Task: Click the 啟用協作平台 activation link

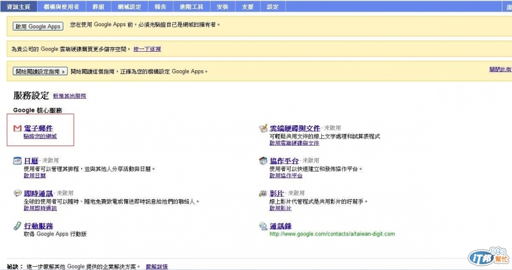Action: click(286, 176)
